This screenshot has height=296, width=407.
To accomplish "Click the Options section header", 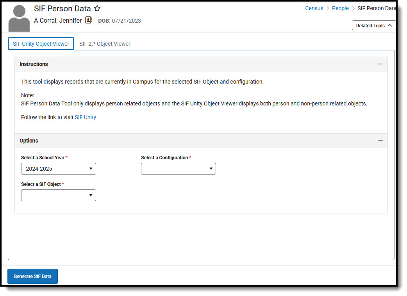I will point(29,141).
